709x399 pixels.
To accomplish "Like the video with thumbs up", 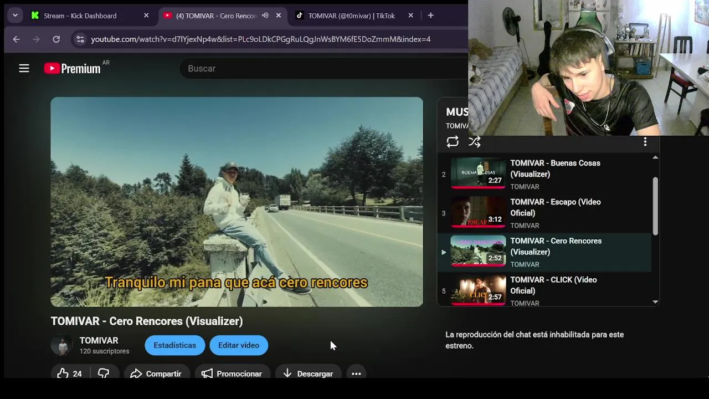I will coord(69,374).
